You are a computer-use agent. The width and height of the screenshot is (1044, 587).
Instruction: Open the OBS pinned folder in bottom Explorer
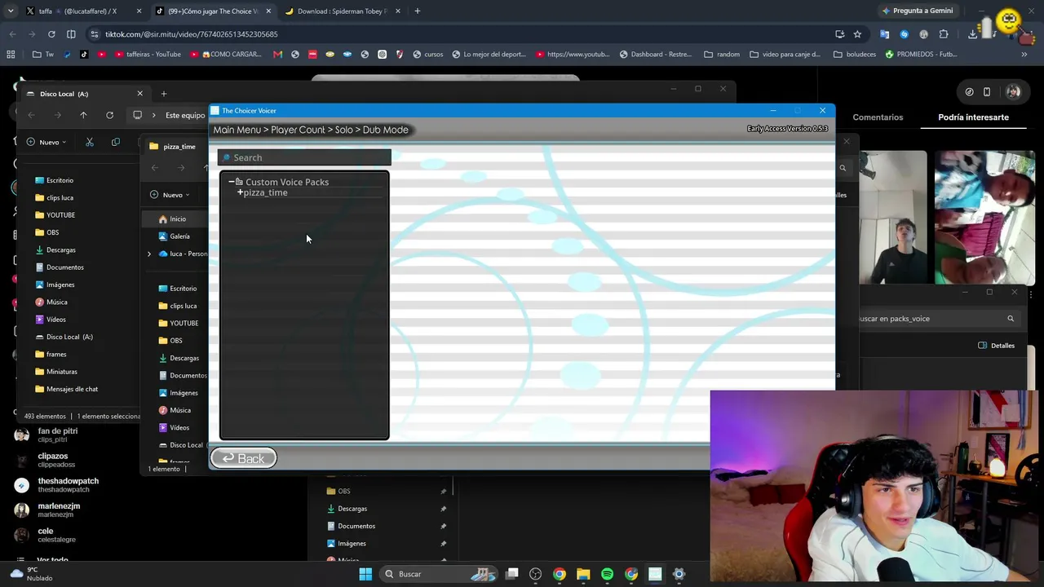(338, 492)
